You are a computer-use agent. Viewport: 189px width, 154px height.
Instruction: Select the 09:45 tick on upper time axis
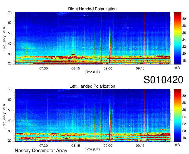[x=140, y=68]
